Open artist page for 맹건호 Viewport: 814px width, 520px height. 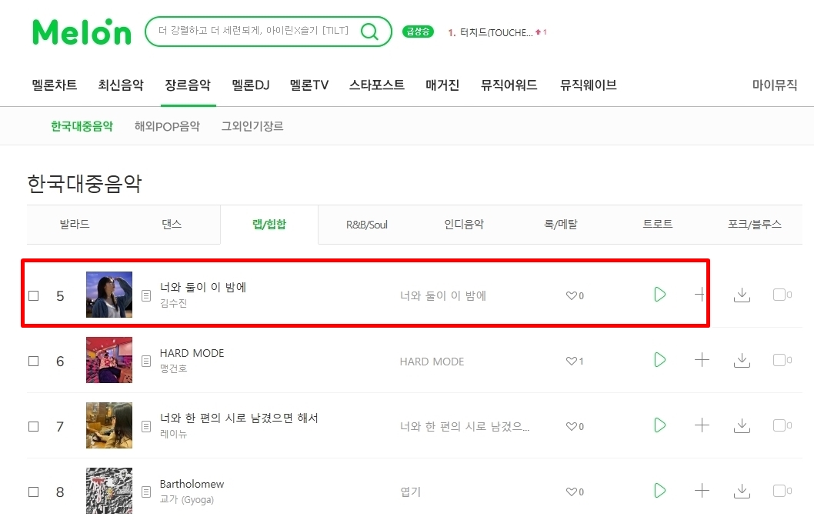(173, 368)
